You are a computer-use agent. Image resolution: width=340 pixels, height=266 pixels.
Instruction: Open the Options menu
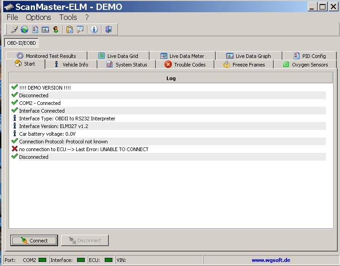pyautogui.click(x=39, y=17)
